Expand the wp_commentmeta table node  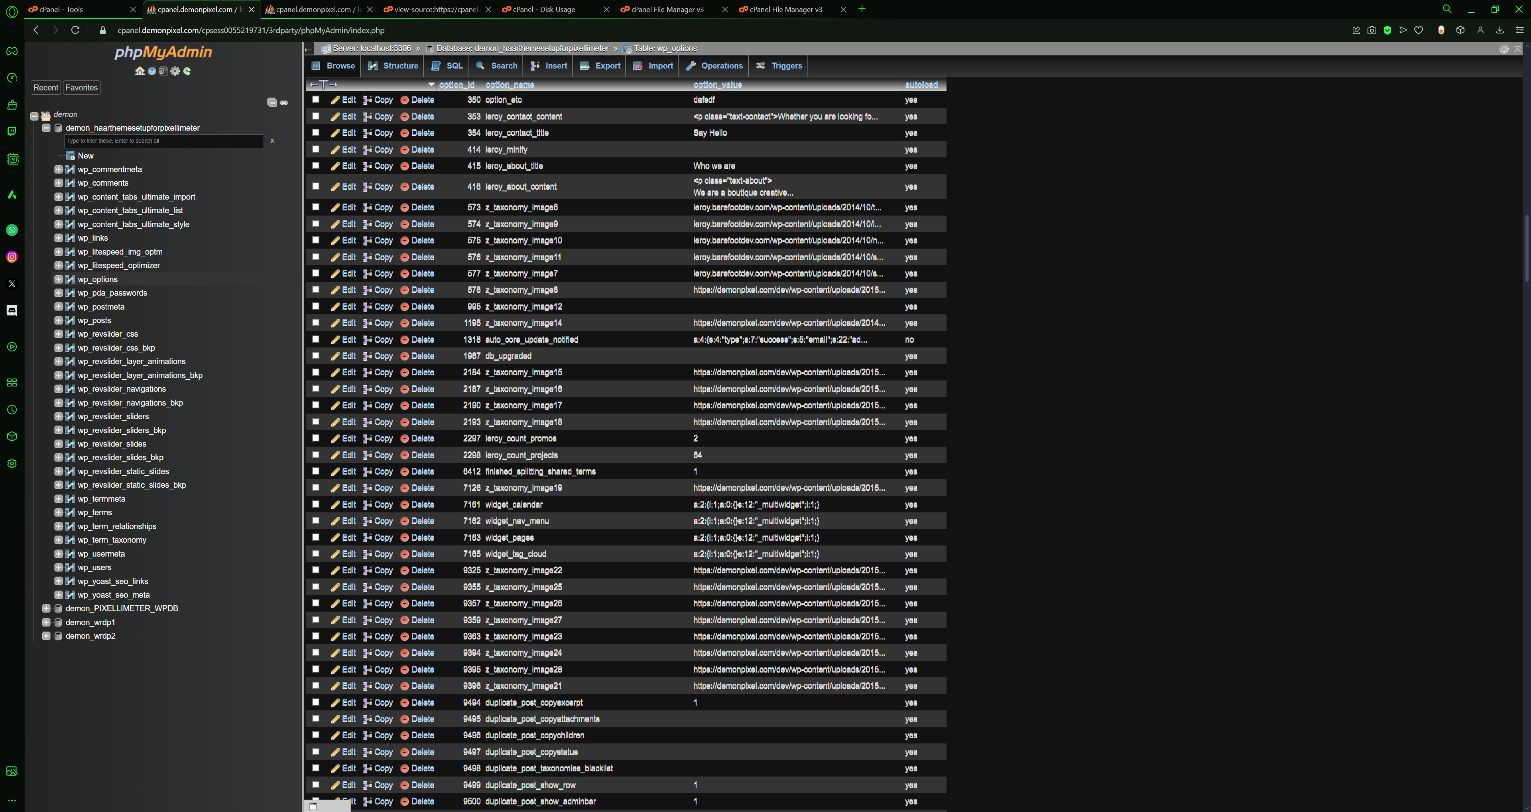tap(58, 170)
